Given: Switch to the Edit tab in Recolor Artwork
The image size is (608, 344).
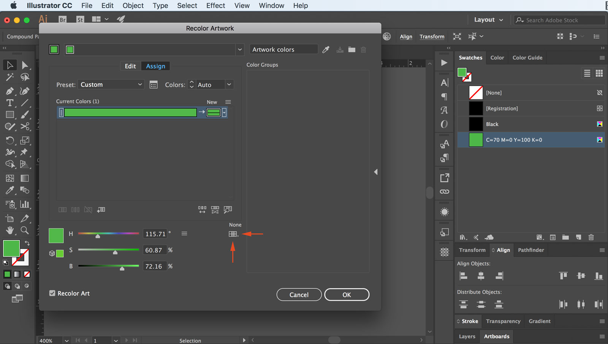Looking at the screenshot, I should (130, 66).
